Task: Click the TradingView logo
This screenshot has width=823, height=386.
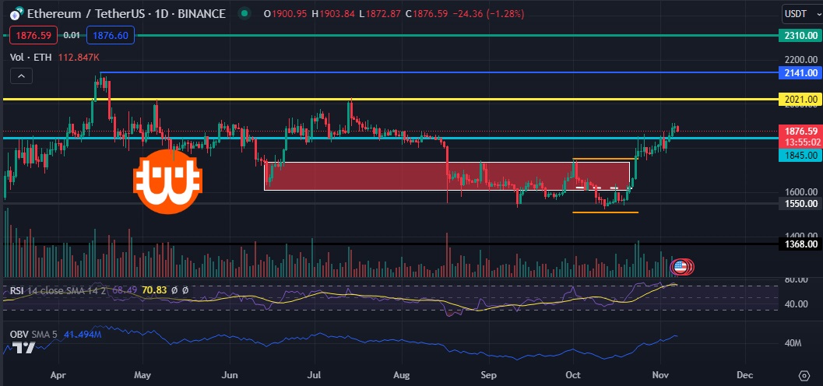Action: (x=23, y=347)
